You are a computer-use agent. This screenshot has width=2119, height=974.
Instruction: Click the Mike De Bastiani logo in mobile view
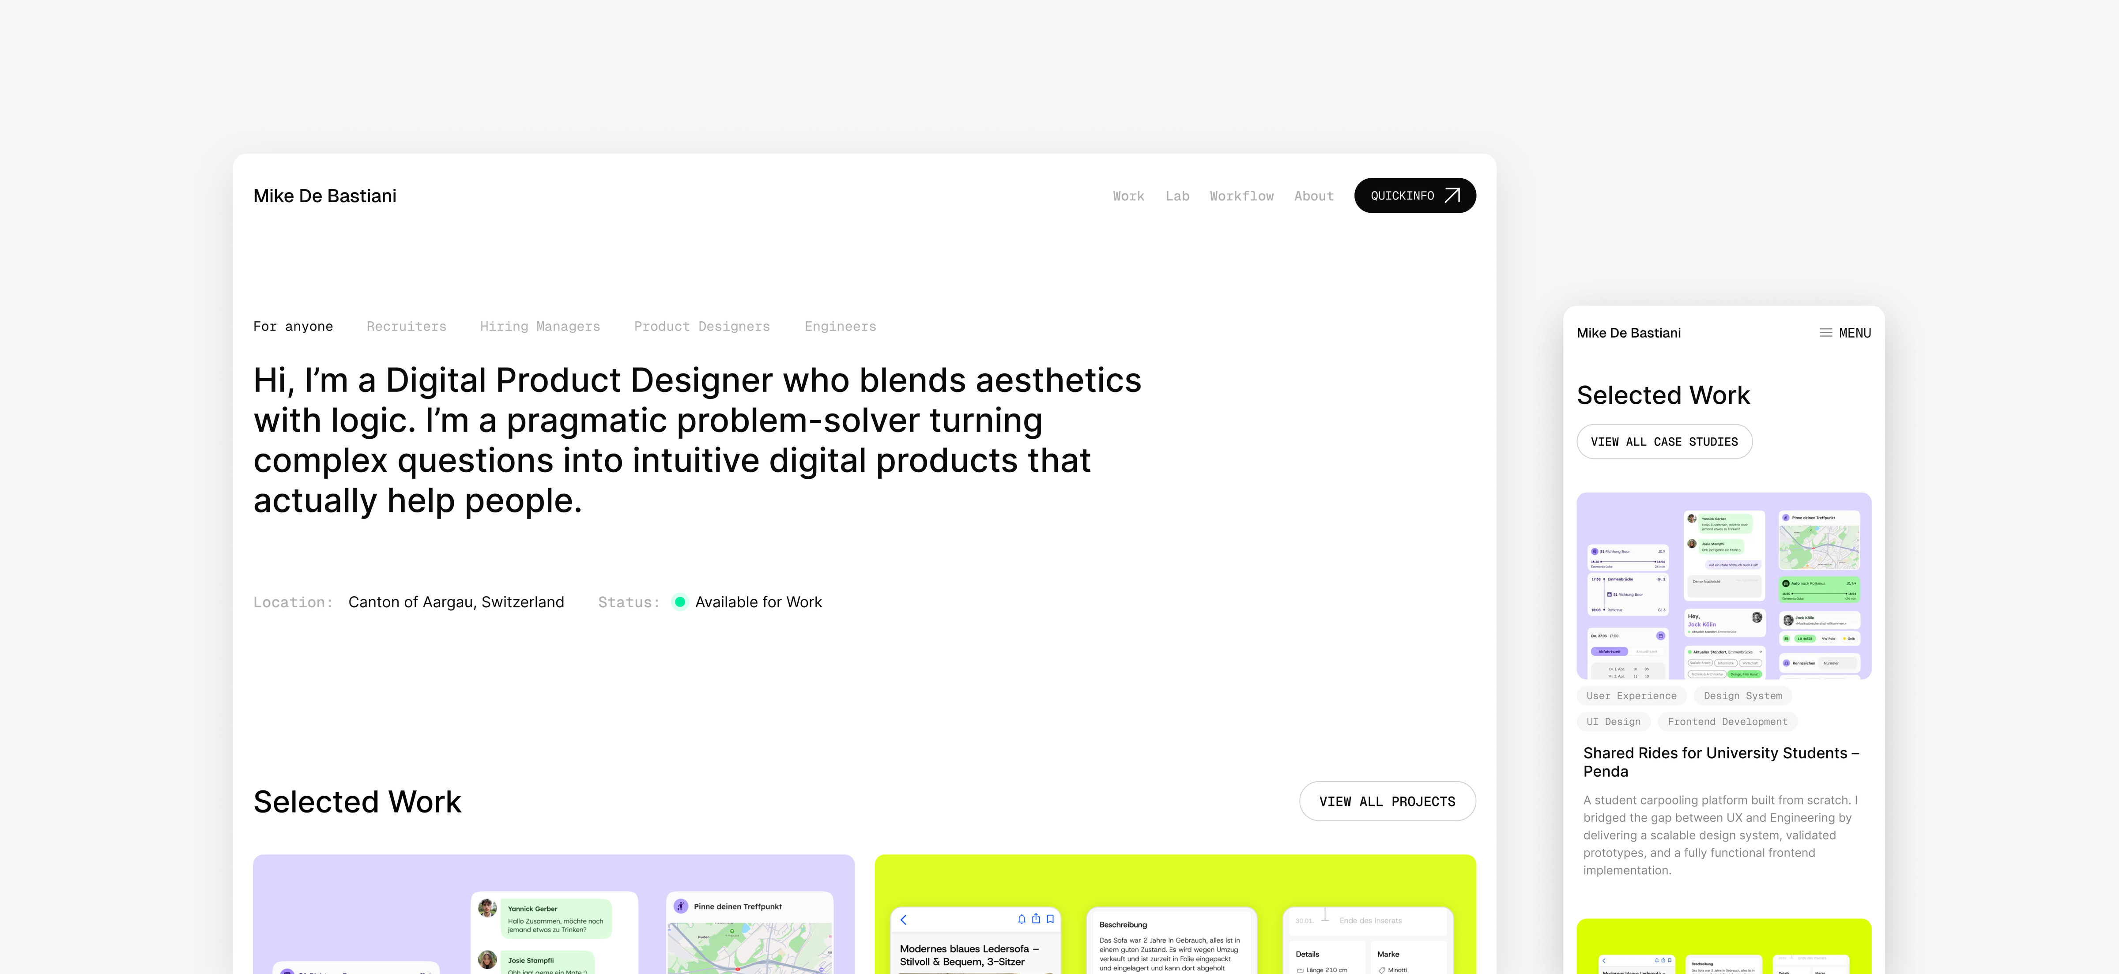point(1629,333)
